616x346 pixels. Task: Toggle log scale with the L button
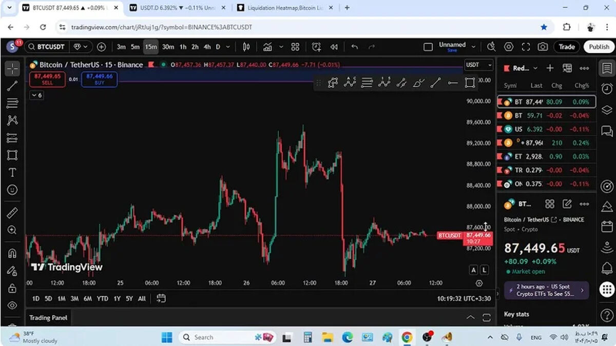tap(484, 270)
